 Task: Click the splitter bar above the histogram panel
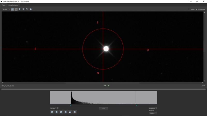coord(103,89)
